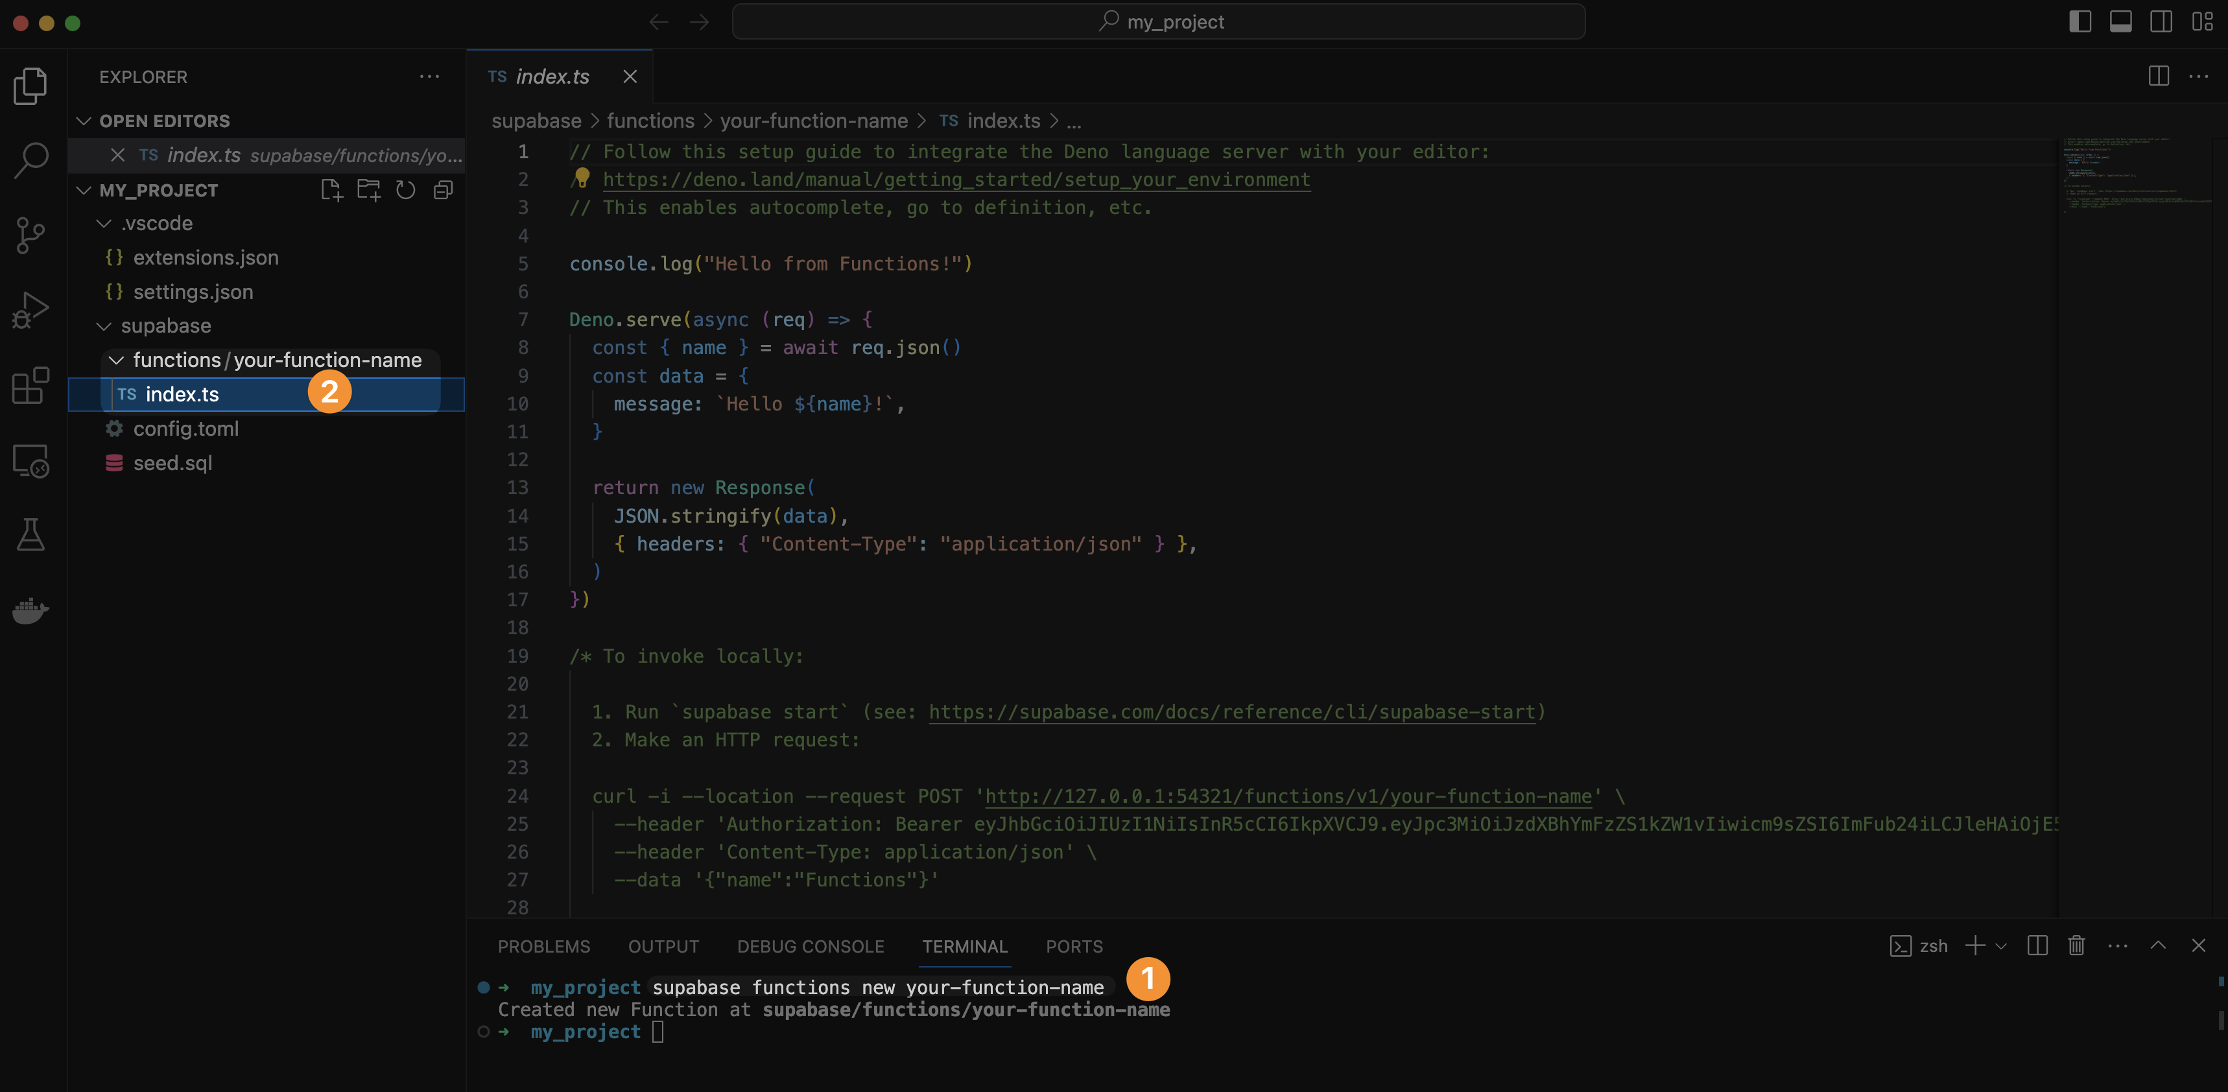Switch to the PORTS tab

(x=1074, y=946)
